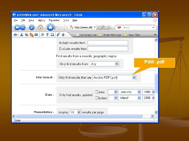Open the March month dropdown
The image size is (189, 141).
[x=130, y=98]
